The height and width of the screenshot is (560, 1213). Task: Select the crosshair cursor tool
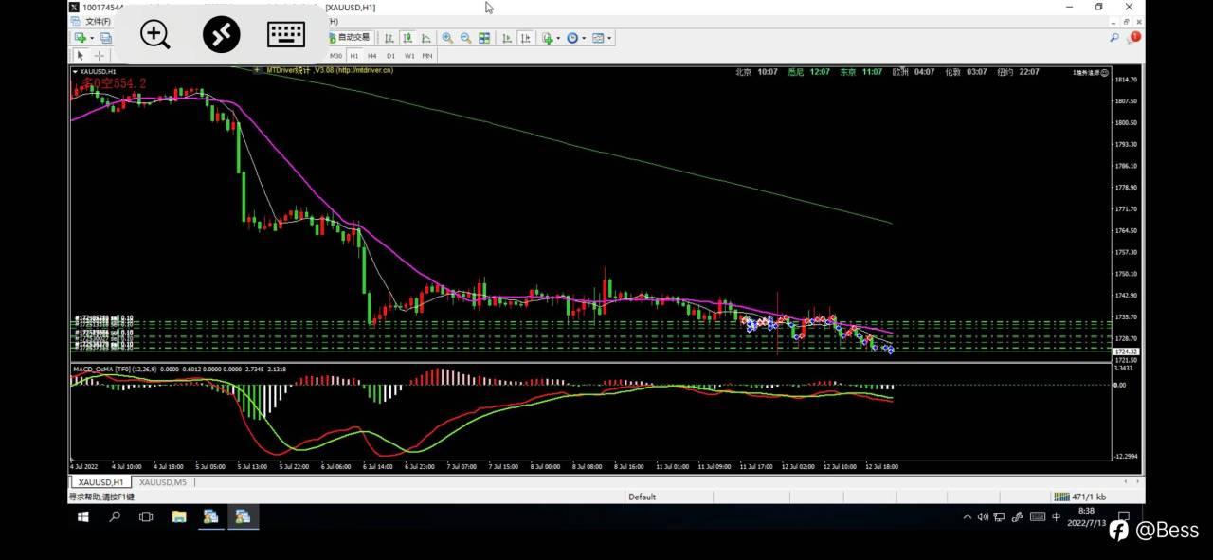click(x=99, y=56)
